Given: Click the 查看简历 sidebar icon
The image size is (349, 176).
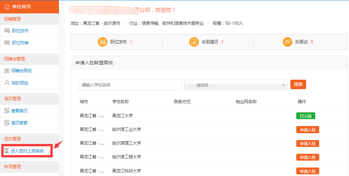Looking at the screenshot, I should (x=7, y=111).
